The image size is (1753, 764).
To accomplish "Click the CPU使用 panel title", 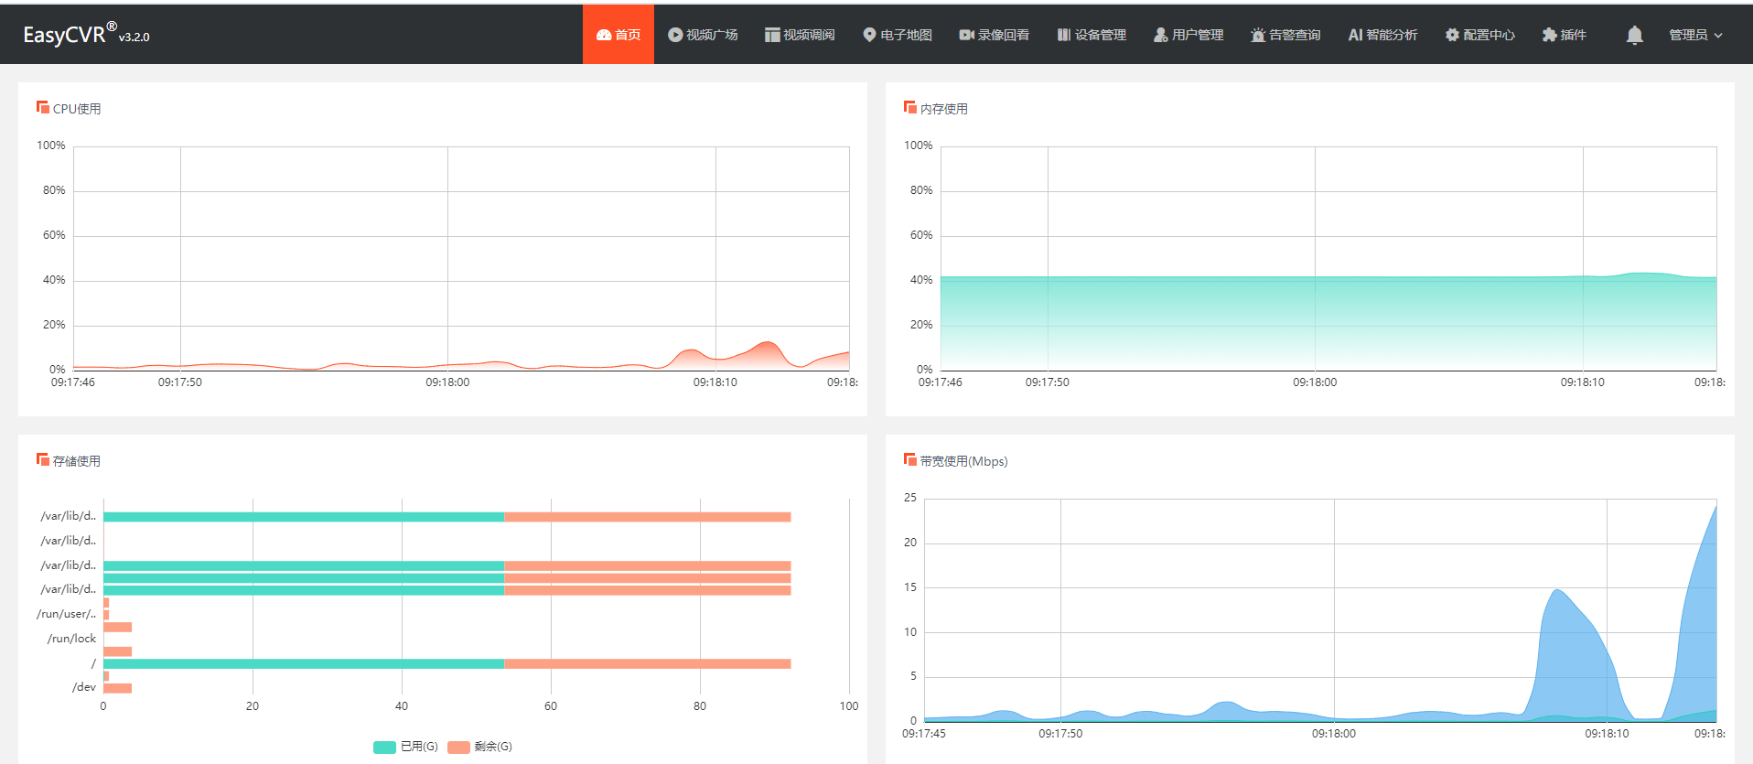I will (x=77, y=109).
